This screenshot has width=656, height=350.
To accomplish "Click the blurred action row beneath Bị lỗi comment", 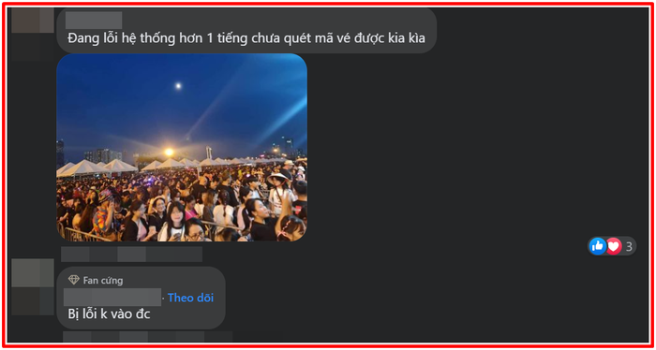I will (147, 337).
